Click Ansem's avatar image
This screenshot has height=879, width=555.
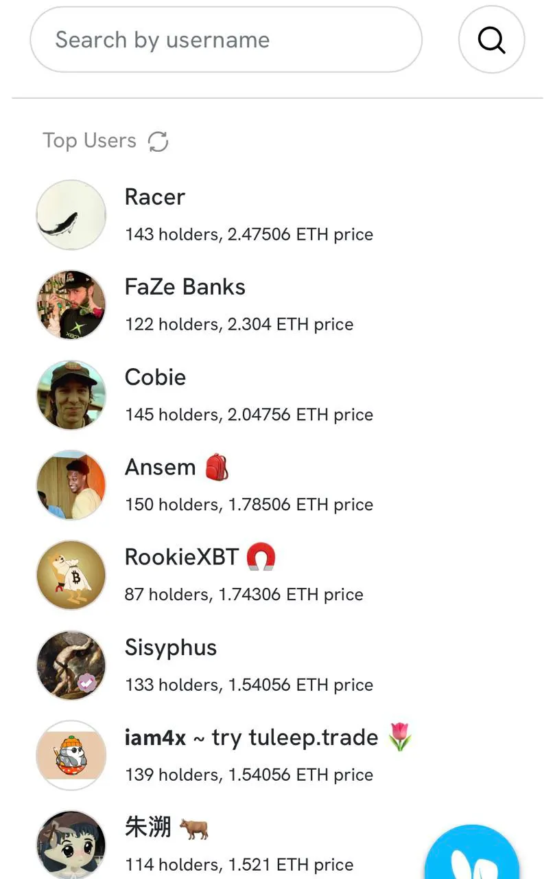point(71,484)
